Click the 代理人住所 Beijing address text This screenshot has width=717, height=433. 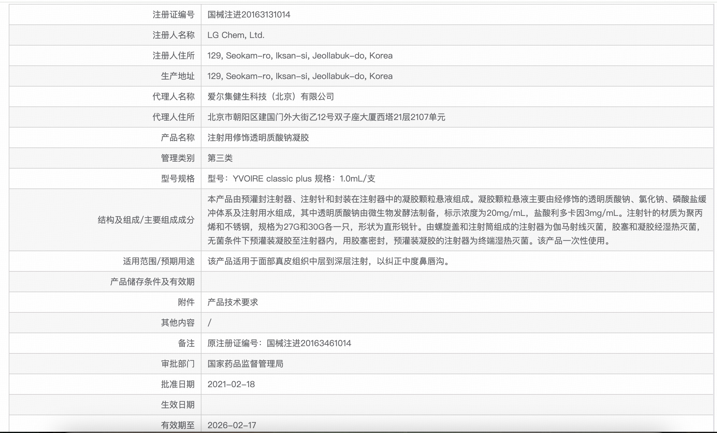pos(326,117)
